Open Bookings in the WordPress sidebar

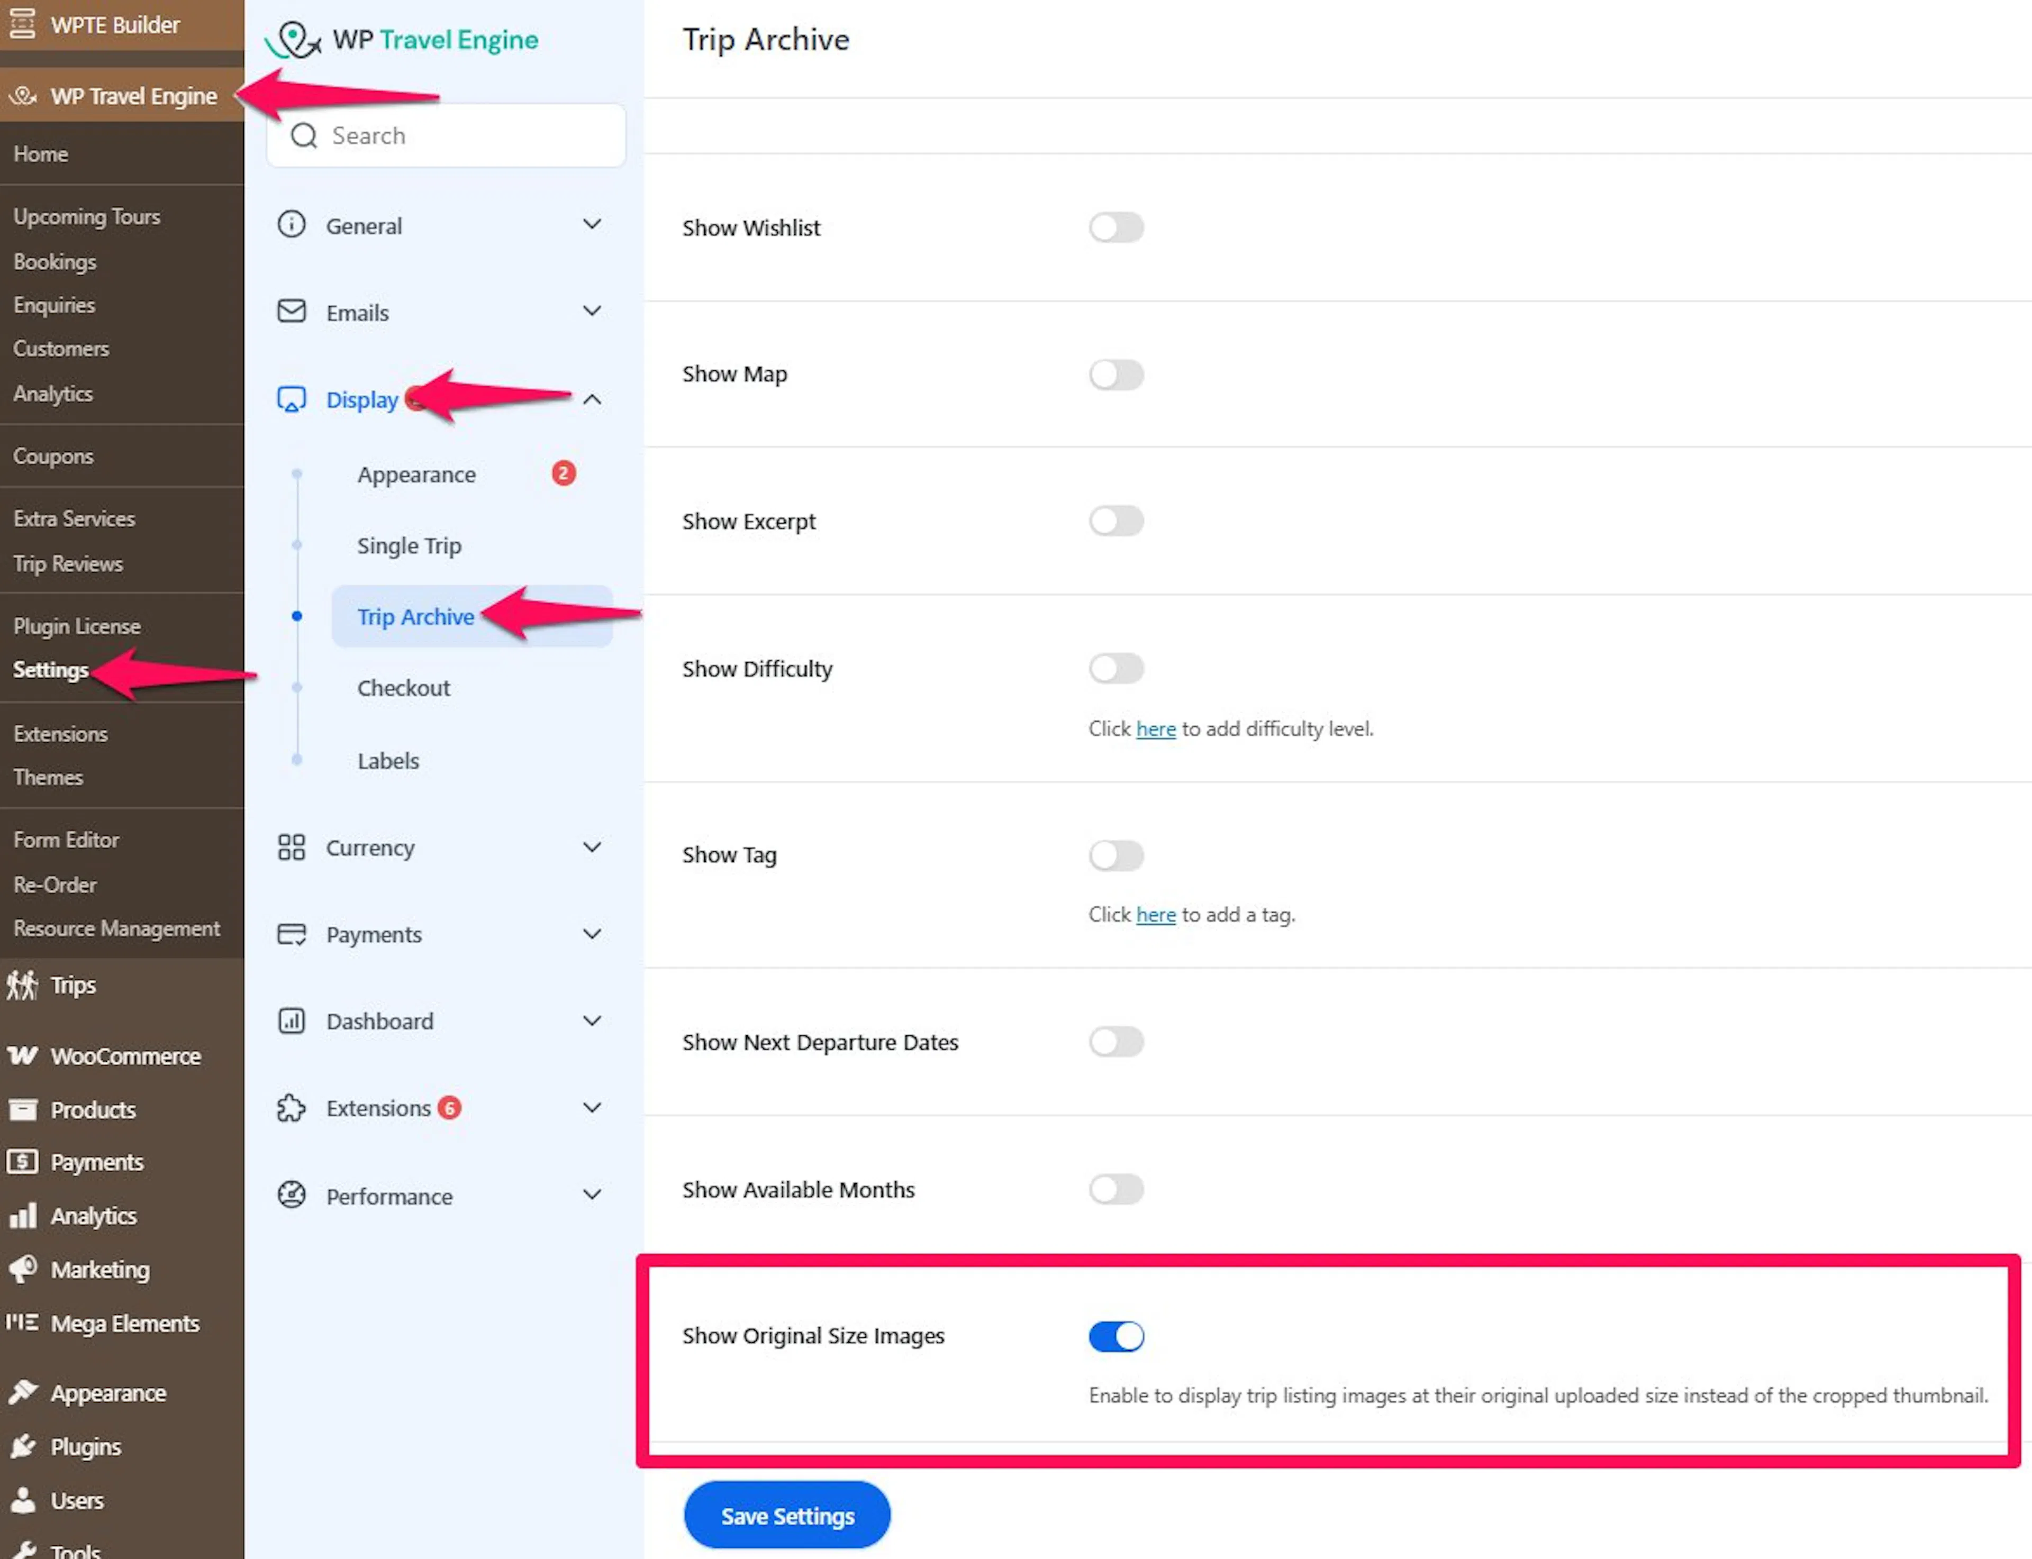(55, 262)
